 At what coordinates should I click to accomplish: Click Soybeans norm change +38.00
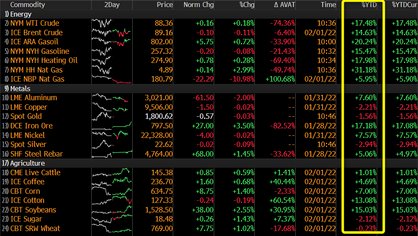coord(203,210)
